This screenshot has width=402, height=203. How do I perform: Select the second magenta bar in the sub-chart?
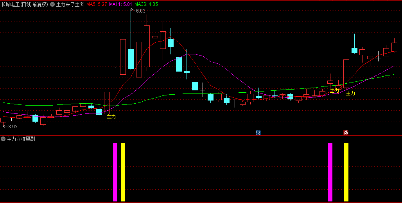pos(330,172)
